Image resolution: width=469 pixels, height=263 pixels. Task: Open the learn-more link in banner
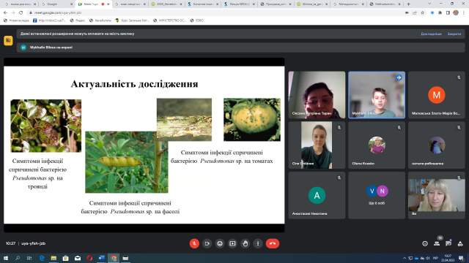click(431, 34)
